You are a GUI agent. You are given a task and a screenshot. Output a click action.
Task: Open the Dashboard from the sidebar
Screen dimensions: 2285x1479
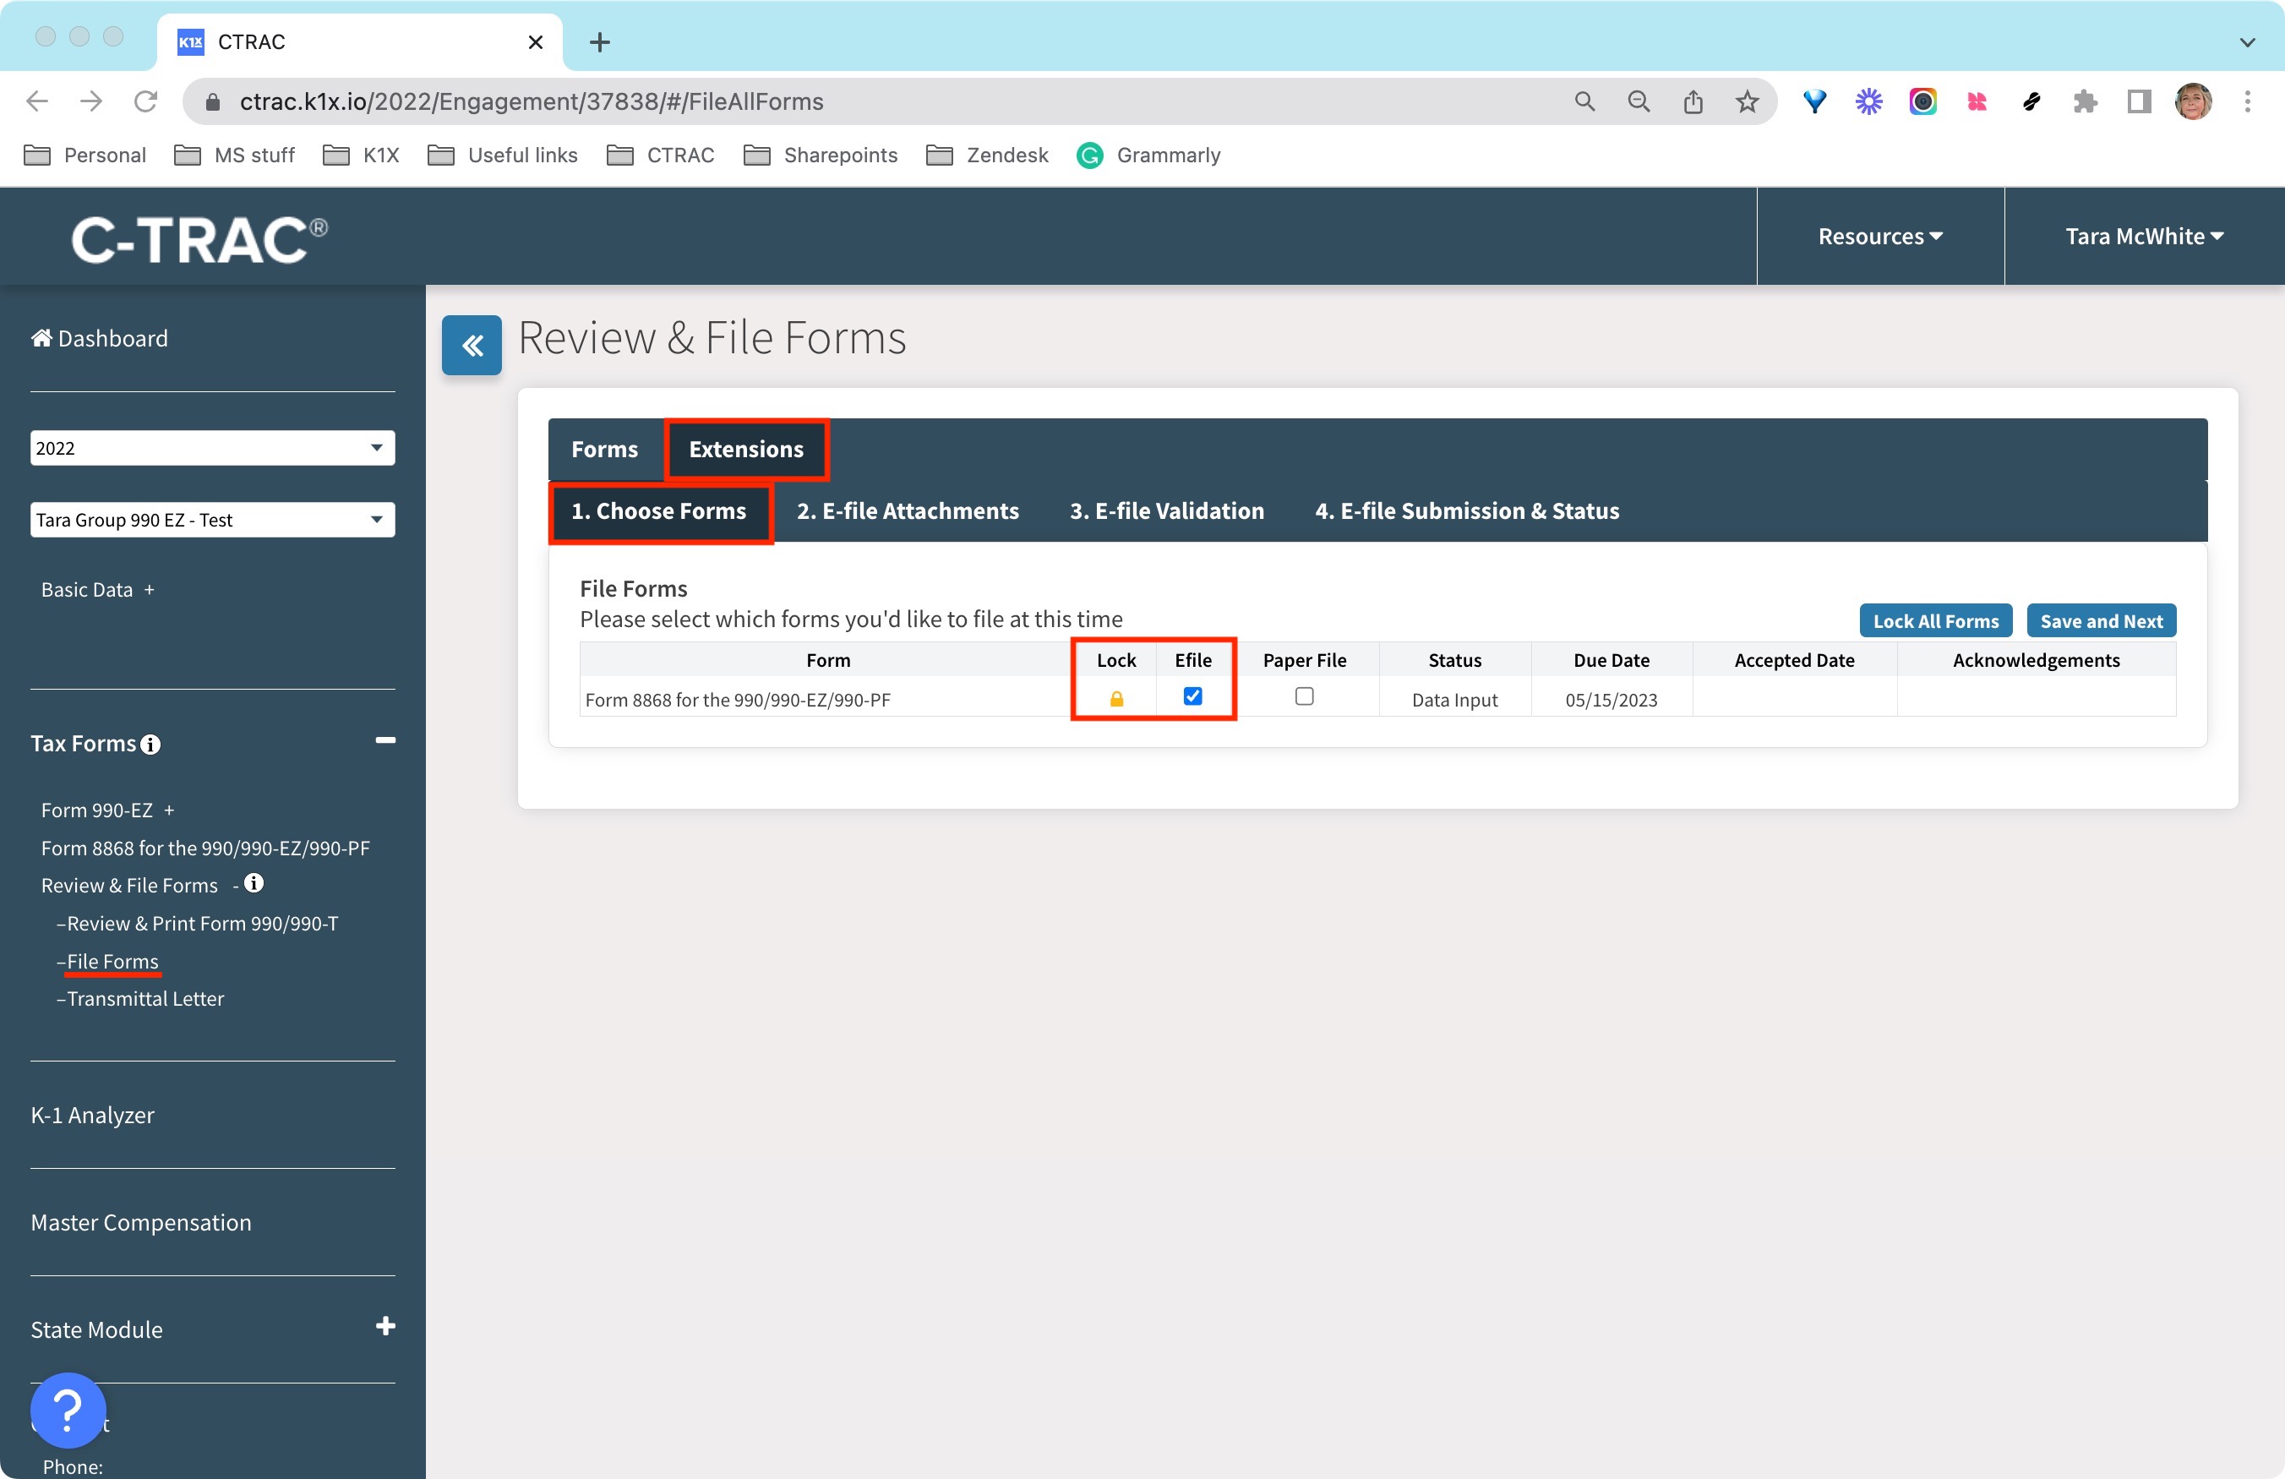click(x=99, y=338)
